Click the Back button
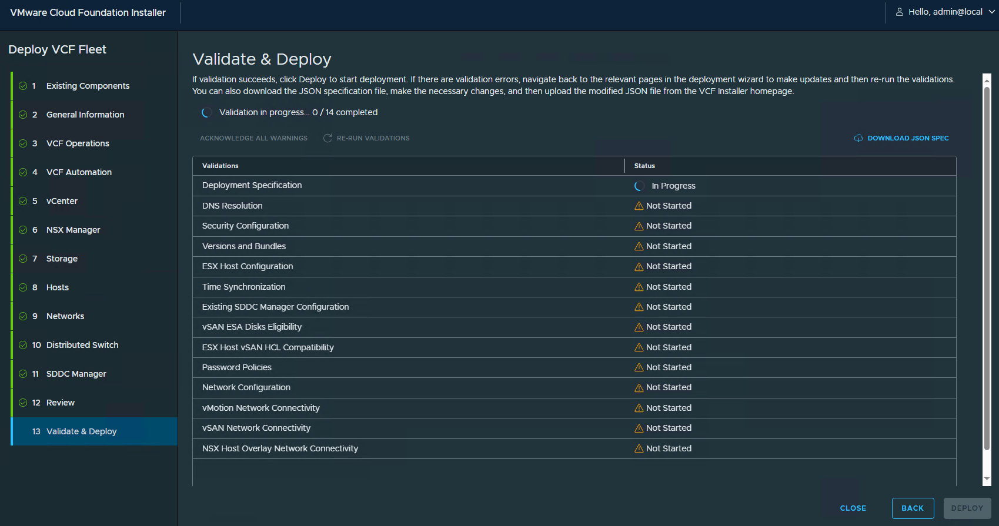This screenshot has height=526, width=999. (x=913, y=508)
